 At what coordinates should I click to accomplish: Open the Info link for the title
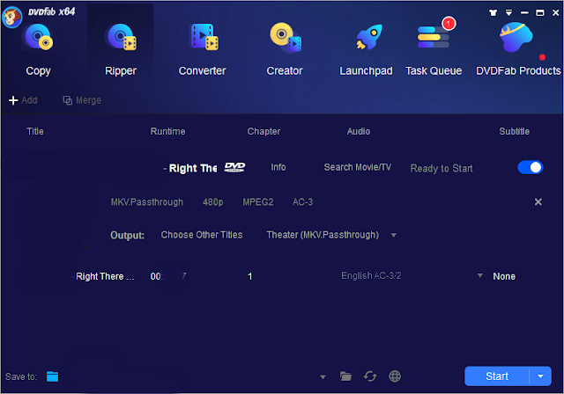pyautogui.click(x=278, y=167)
